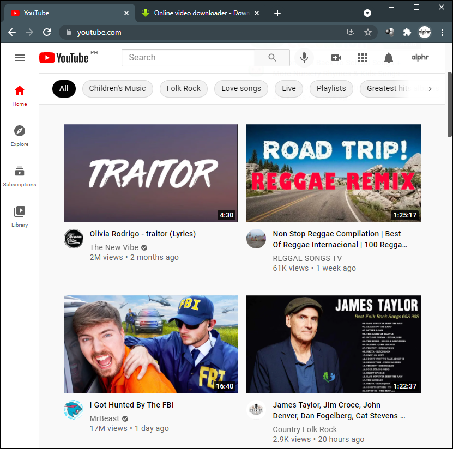Play the James Taylor thumbnail
This screenshot has width=453, height=449.
pos(334,344)
